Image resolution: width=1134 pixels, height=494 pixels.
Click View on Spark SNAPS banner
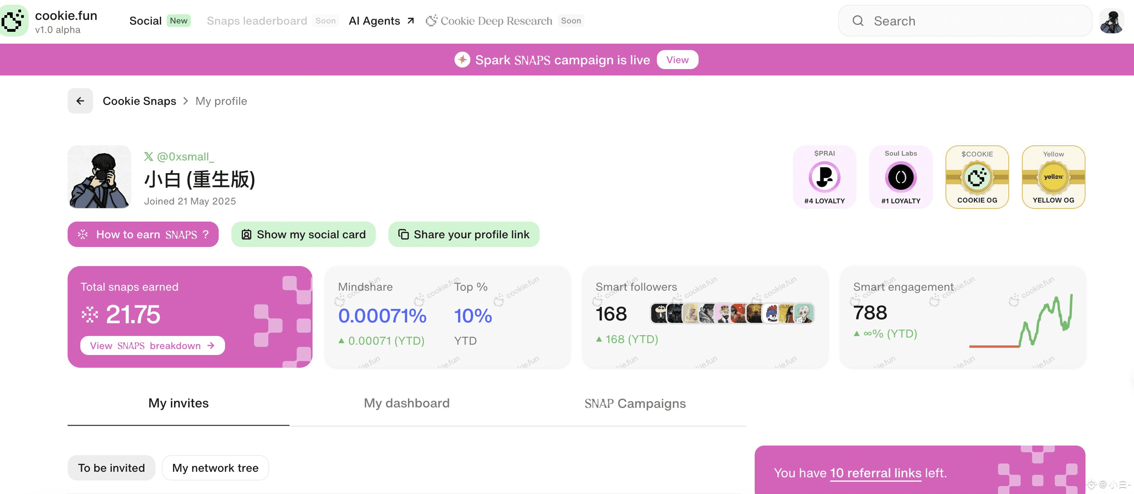pos(677,60)
